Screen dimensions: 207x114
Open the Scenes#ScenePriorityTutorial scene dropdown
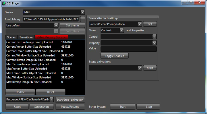click(139, 24)
